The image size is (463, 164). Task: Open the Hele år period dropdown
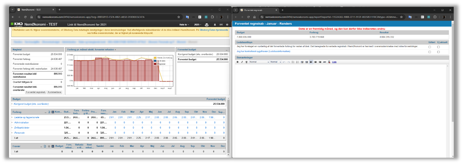coord(184,25)
